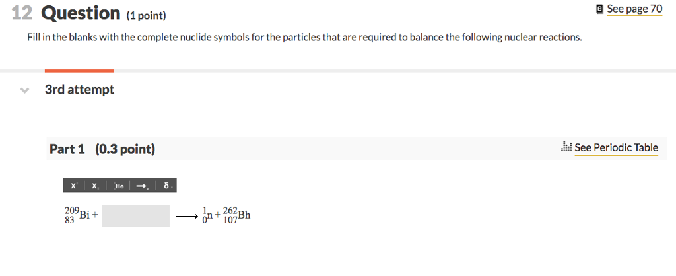The height and width of the screenshot is (276, 676).
Task: Click the long arrow in the equation
Action: [x=186, y=217]
